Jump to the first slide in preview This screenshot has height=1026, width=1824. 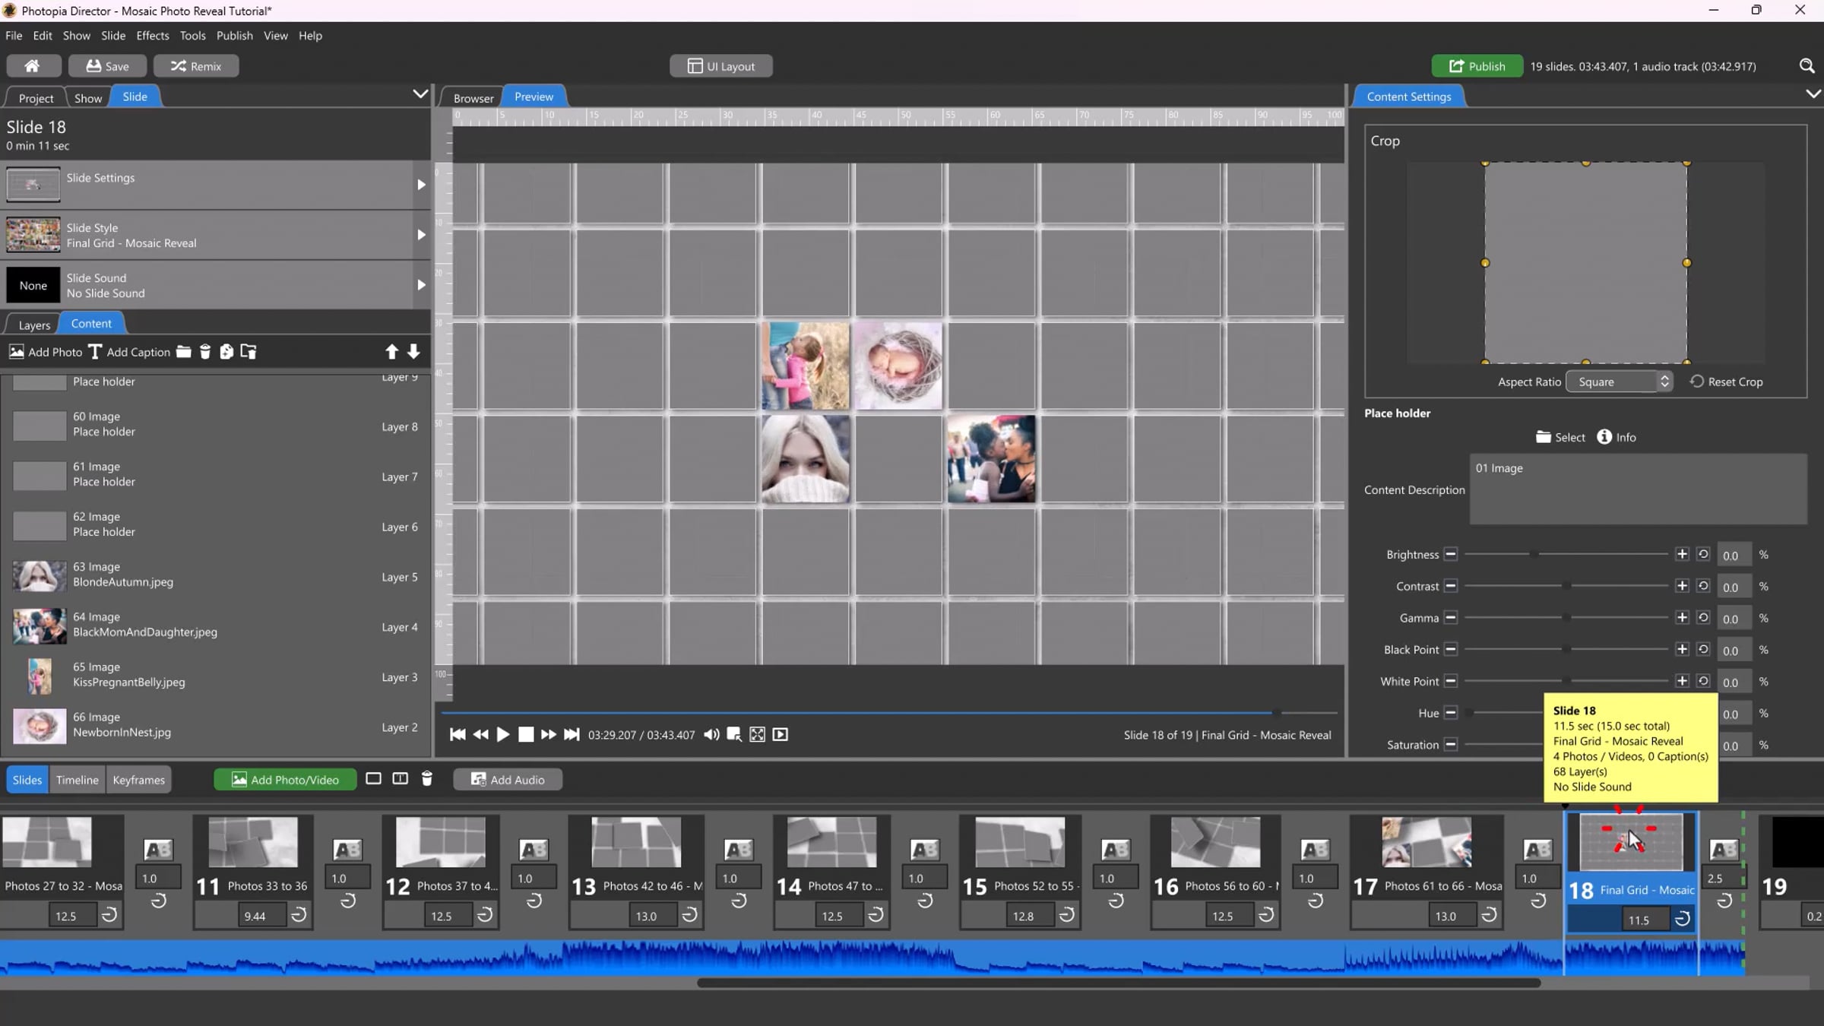point(458,734)
